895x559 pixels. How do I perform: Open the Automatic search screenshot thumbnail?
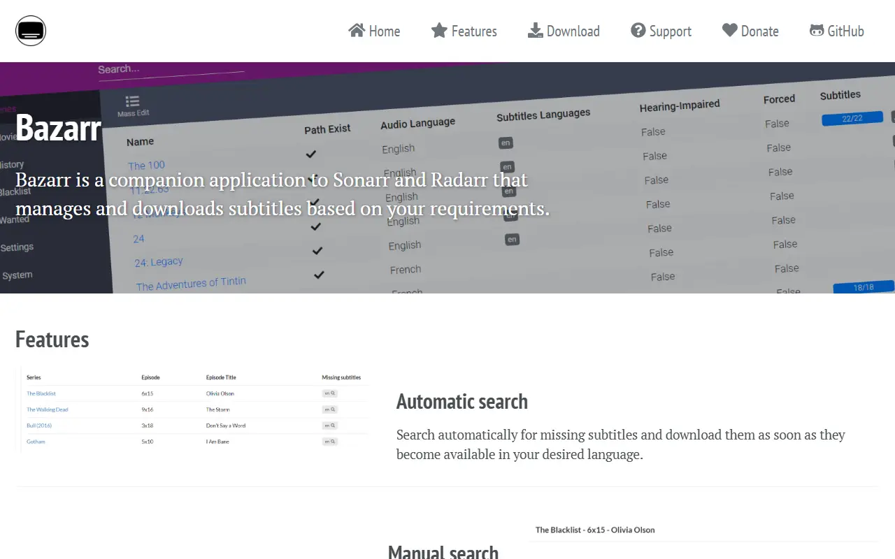point(194,409)
